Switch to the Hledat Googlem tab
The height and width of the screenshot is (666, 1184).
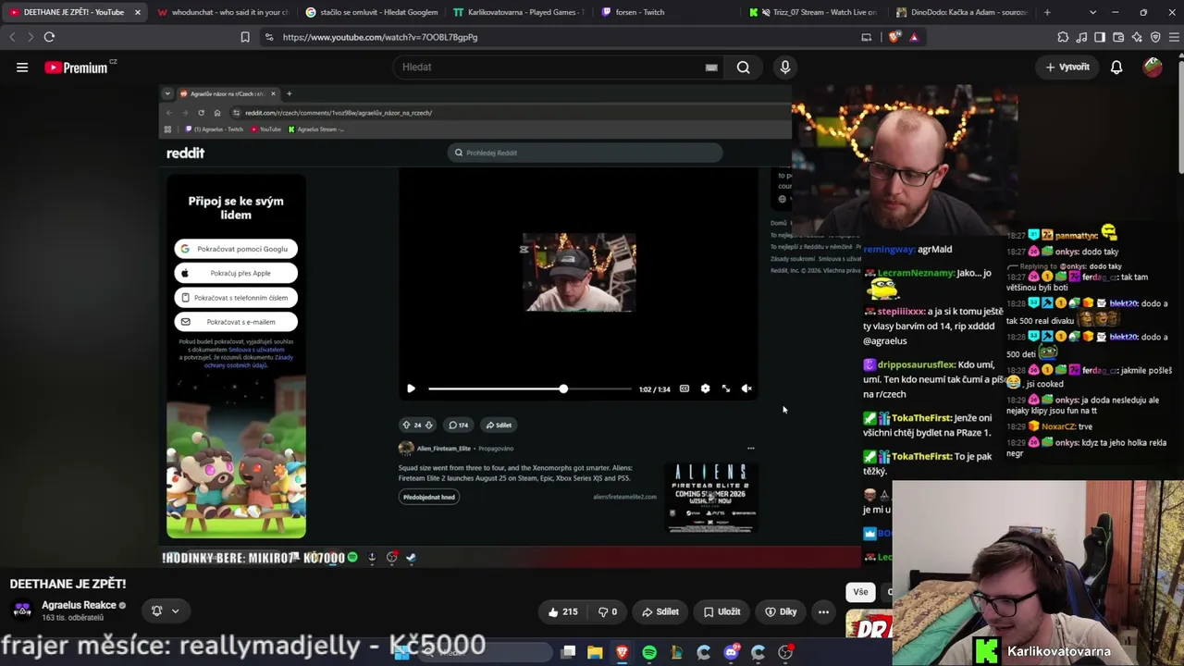371,12
